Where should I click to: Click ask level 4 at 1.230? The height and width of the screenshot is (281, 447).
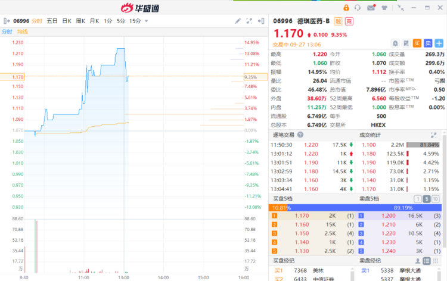point(399,242)
